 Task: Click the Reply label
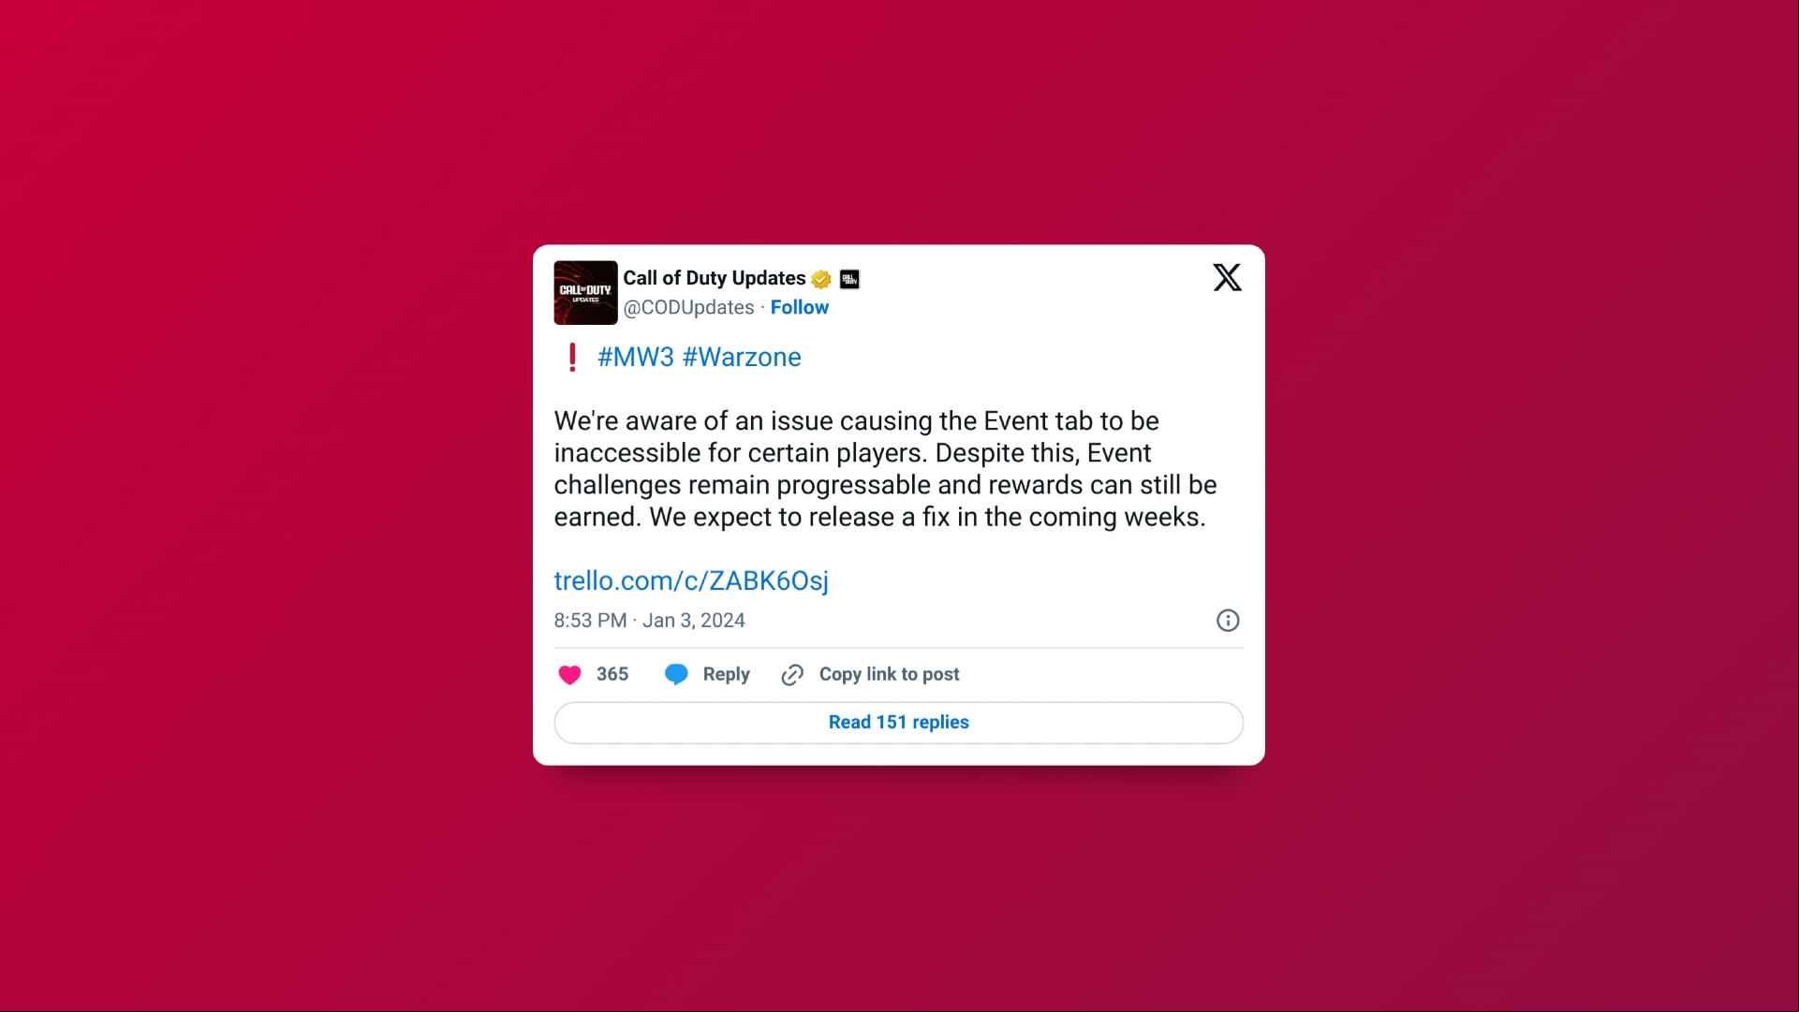click(x=726, y=674)
